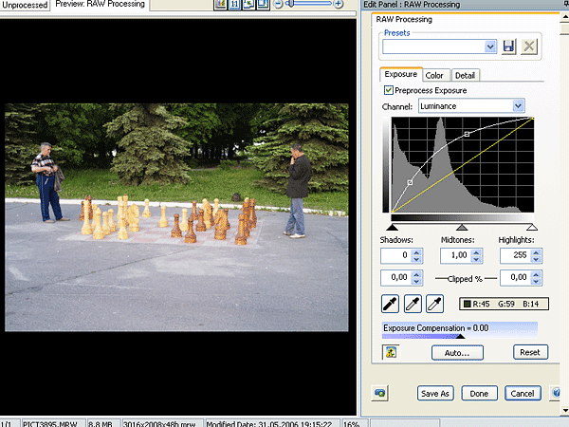Click the exposure warning icon beside Auto
This screenshot has height=427, width=569.
(390, 352)
